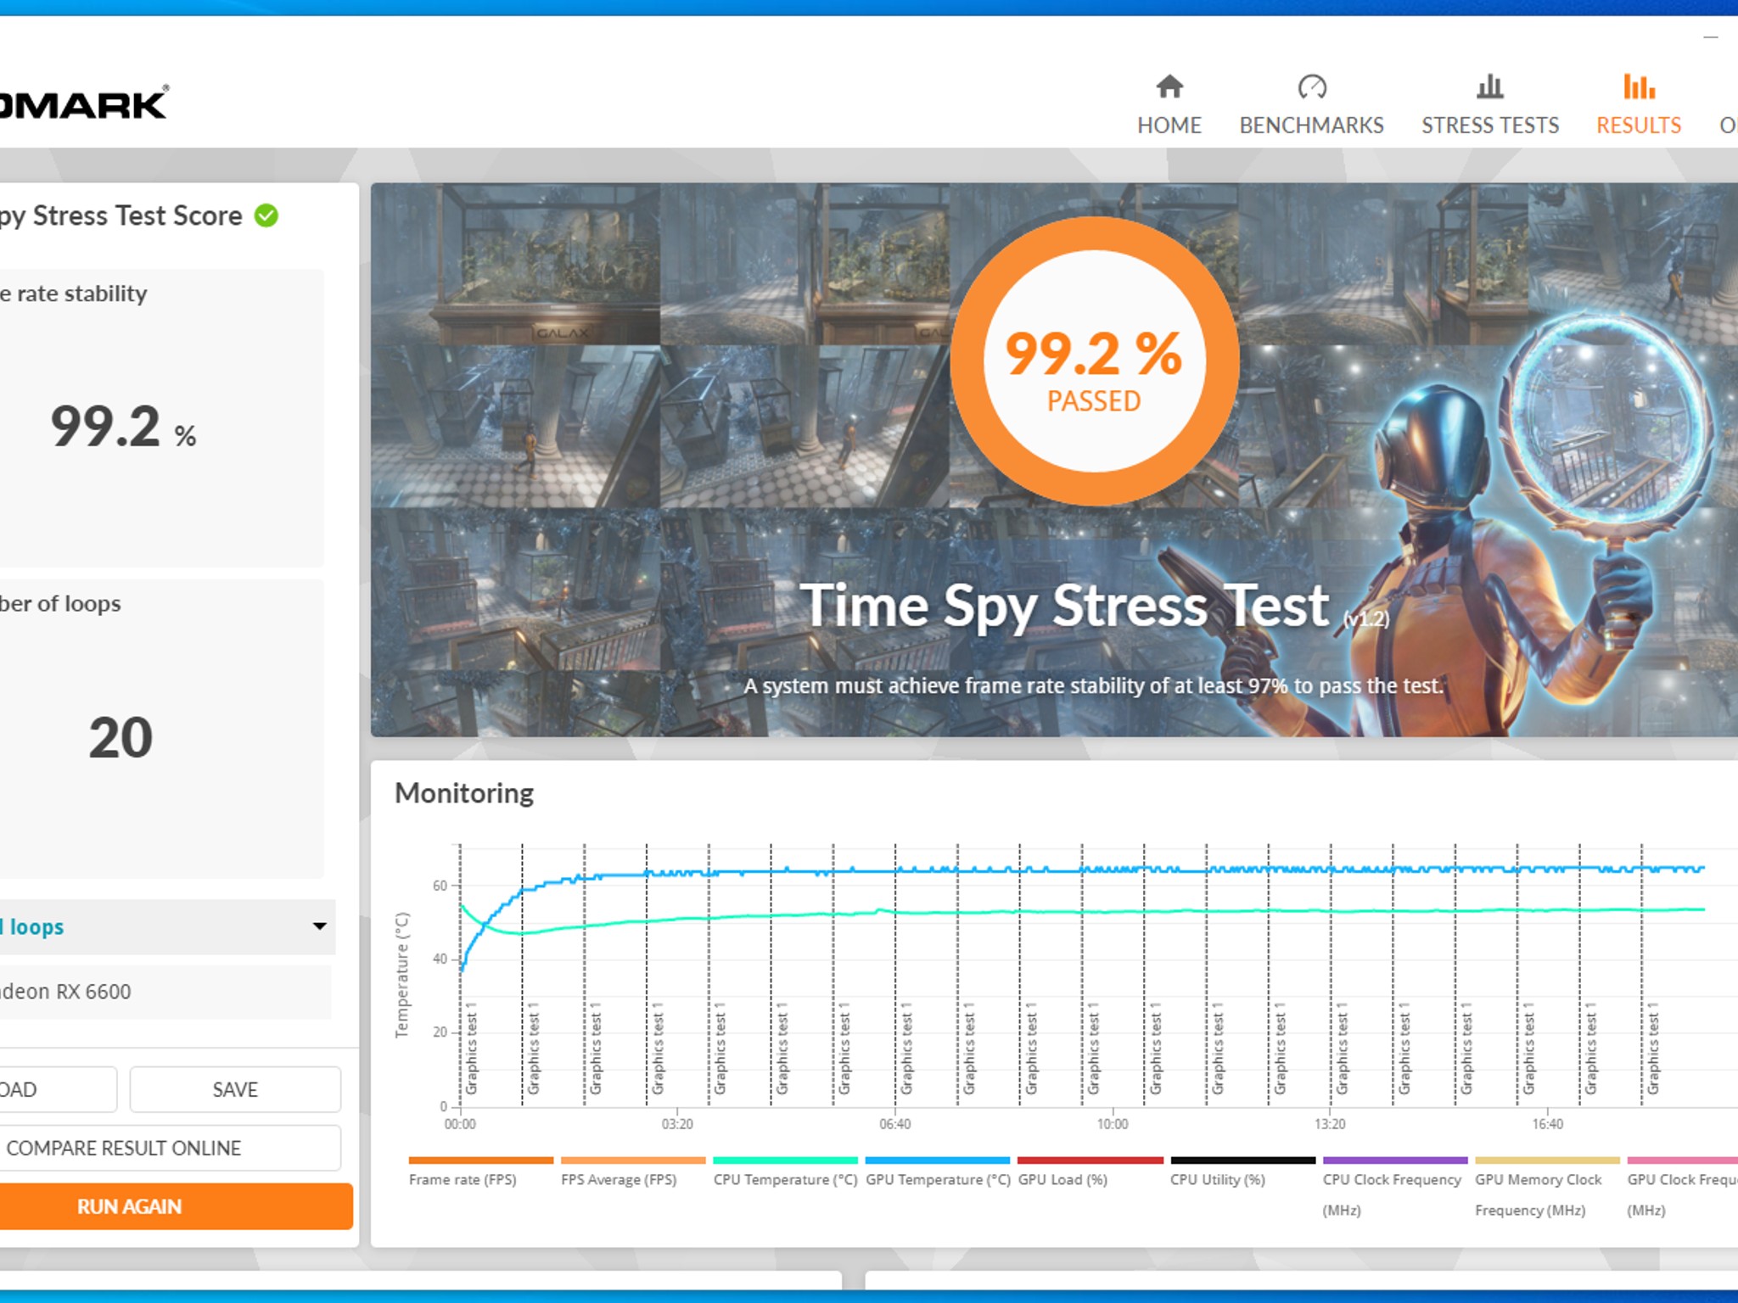Click the CPU Utility black swatch
Screen dimensions: 1738x1303
tap(1242, 1160)
